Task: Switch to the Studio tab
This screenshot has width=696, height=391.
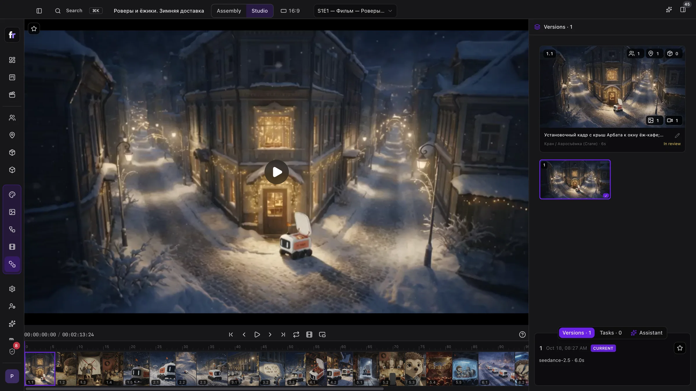Action: click(x=260, y=11)
